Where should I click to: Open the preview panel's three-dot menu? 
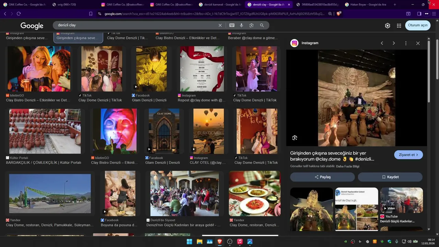(406, 43)
